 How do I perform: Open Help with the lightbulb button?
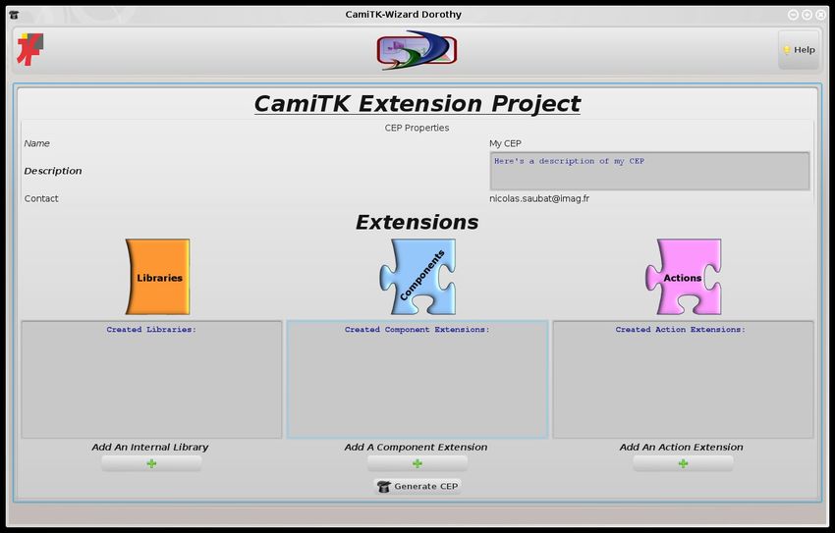point(799,50)
